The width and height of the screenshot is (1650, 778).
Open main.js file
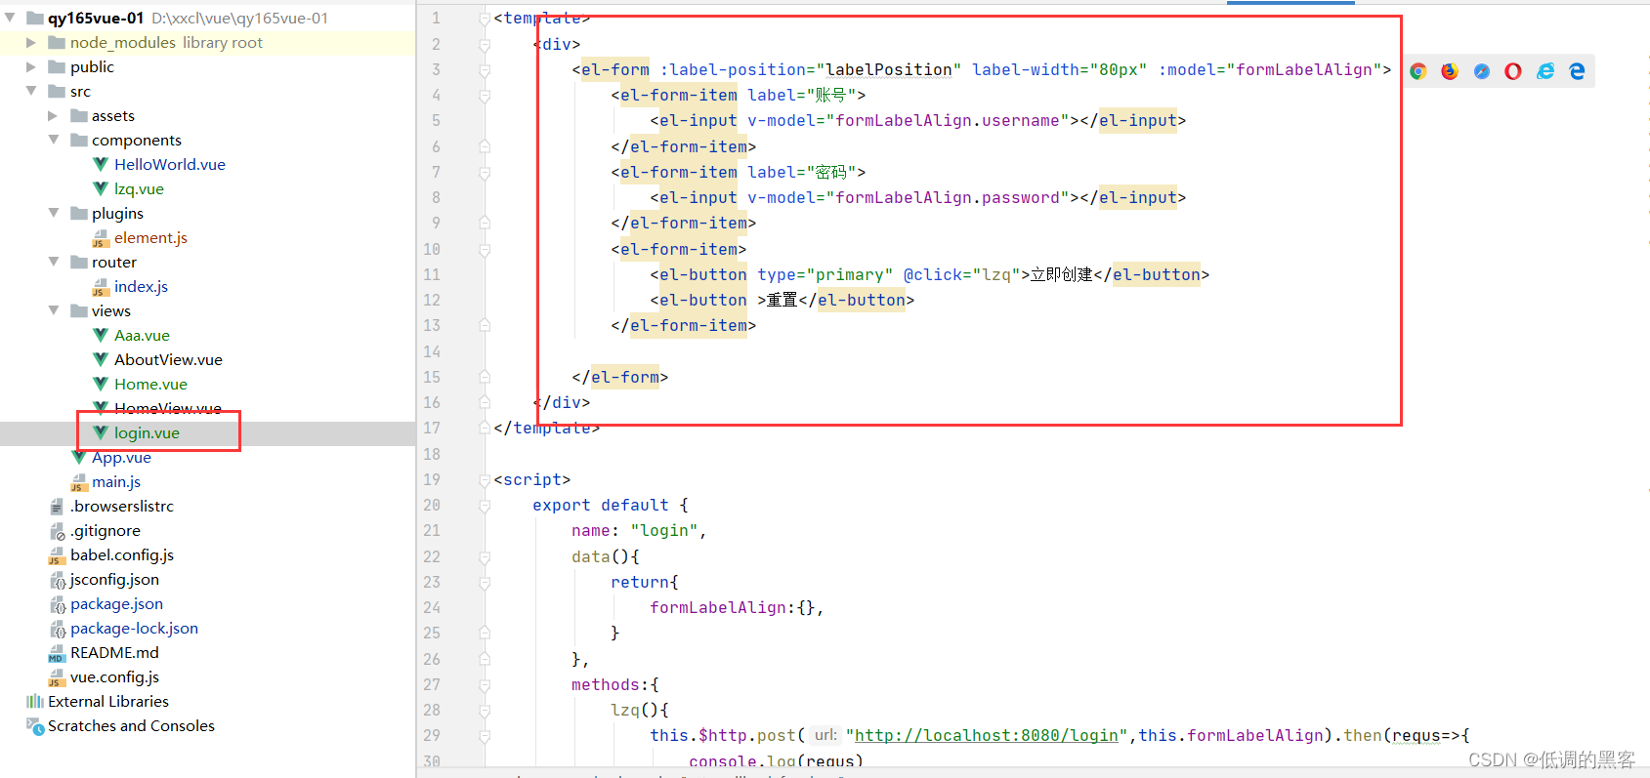click(116, 481)
